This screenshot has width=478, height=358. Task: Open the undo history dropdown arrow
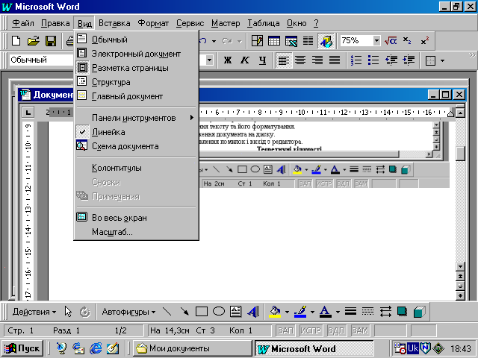[x=214, y=41]
